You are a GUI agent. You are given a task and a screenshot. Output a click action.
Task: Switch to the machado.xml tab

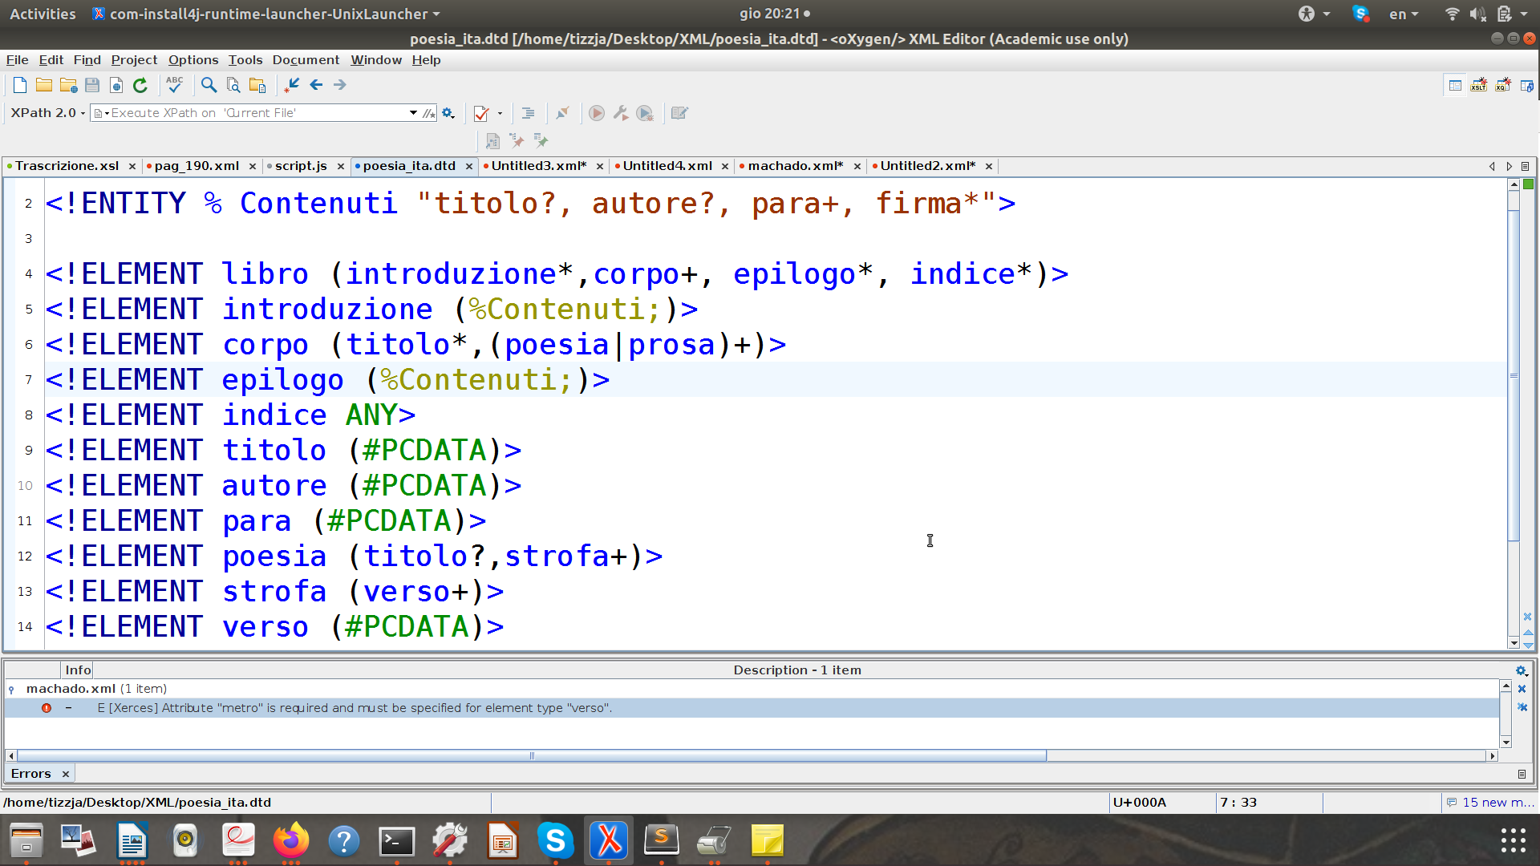pos(794,166)
